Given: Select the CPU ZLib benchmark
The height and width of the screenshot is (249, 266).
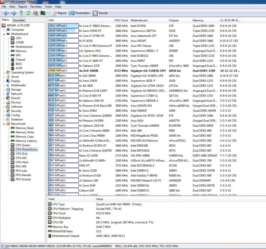Looking at the screenshot, I should pos(21,154).
